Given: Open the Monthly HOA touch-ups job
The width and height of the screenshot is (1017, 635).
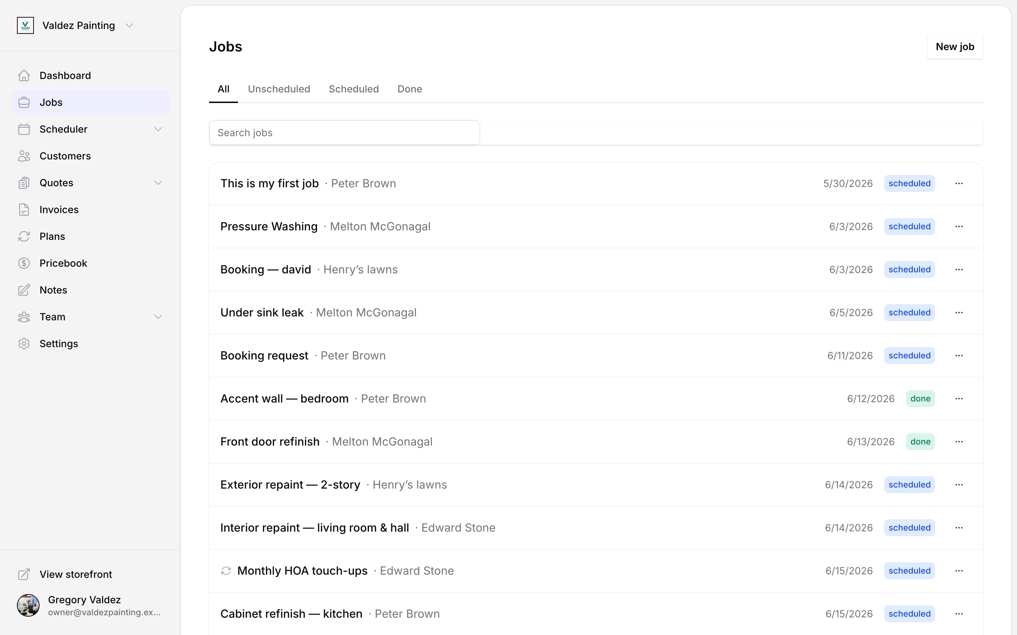Looking at the screenshot, I should click(596, 571).
